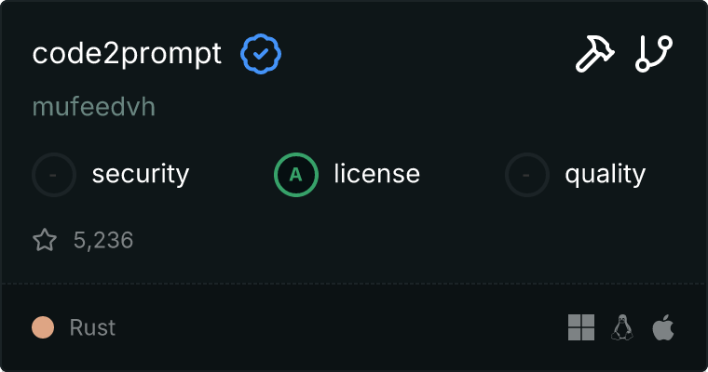Click the green A license grade badge

tap(296, 174)
